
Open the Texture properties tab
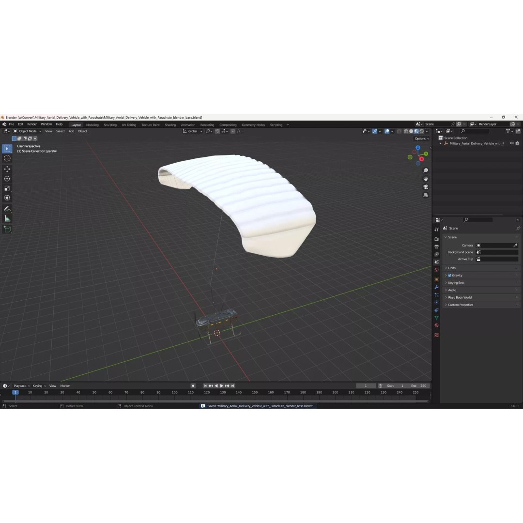(x=436, y=335)
